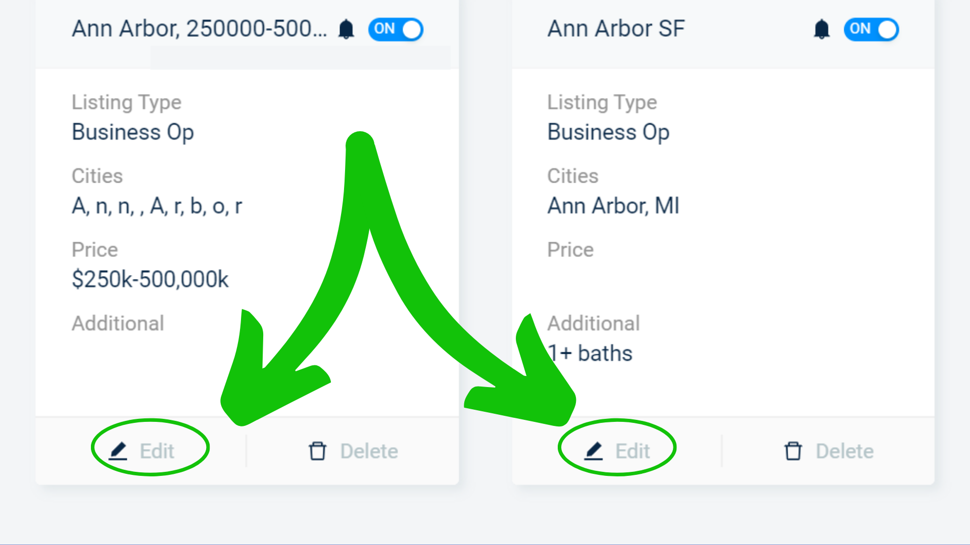Edit the Ann Arbor SF saved search
The width and height of the screenshot is (970, 545).
click(x=617, y=451)
